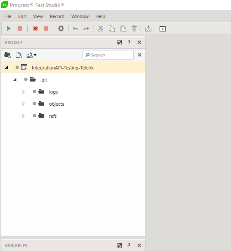Open the Window menu

(80, 16)
